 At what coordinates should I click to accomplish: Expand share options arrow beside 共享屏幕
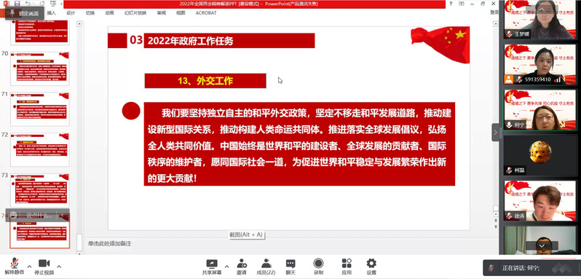pos(226,266)
